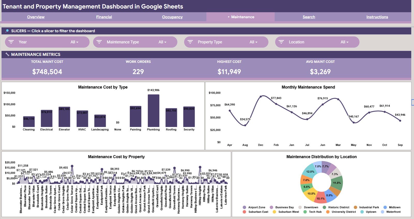Click the 10.8% donut slice
The width and height of the screenshot is (414, 219).
[x=311, y=193]
